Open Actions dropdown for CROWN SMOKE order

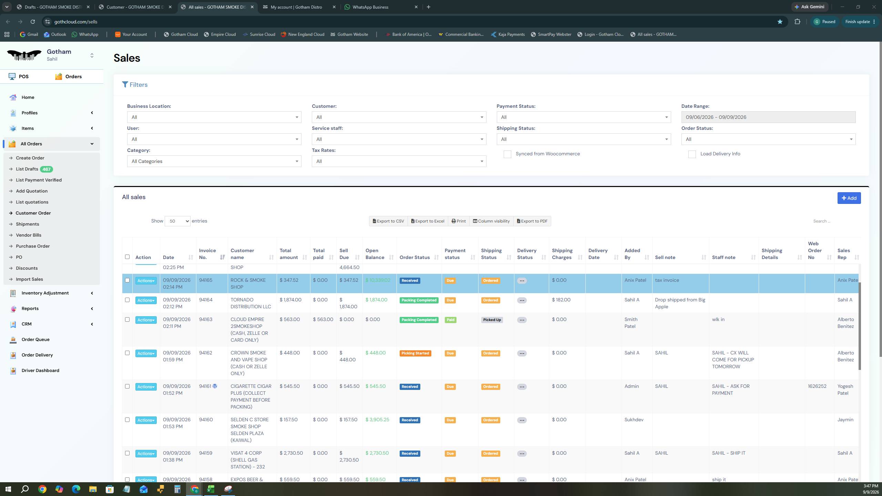(x=146, y=353)
